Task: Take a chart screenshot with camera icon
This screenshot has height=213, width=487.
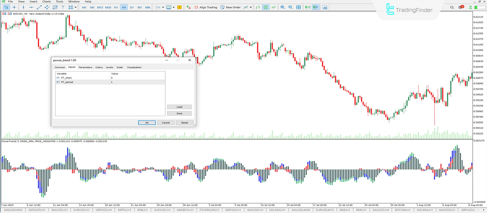Action: click(325, 7)
